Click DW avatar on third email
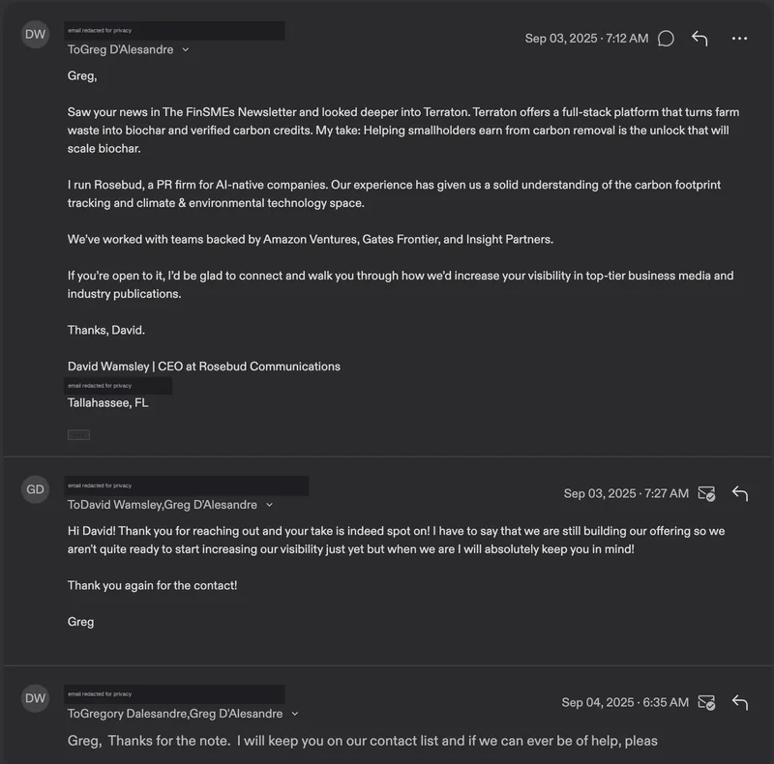 tap(35, 698)
